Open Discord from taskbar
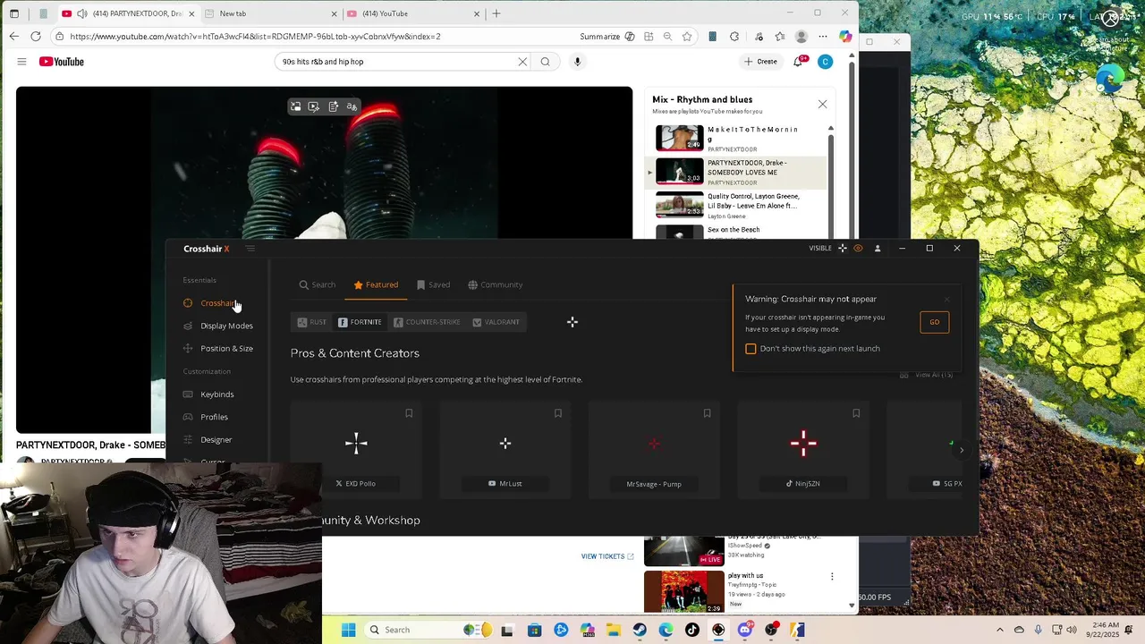Image resolution: width=1145 pixels, height=644 pixels. [x=744, y=630]
